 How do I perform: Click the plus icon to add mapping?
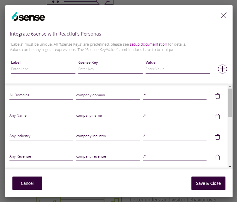click(222, 69)
